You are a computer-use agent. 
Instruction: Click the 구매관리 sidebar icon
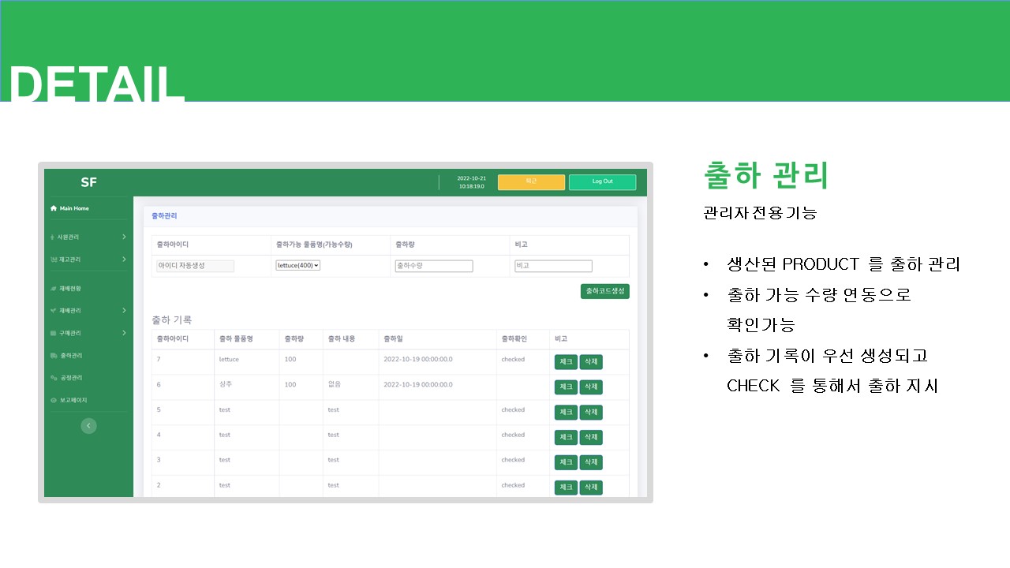(53, 333)
